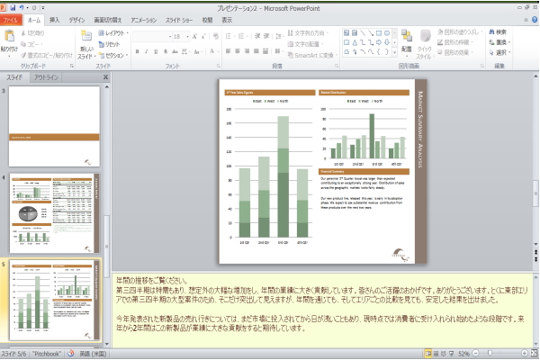
Task: Open the Replace (置換) dropdown
Action: point(499,42)
